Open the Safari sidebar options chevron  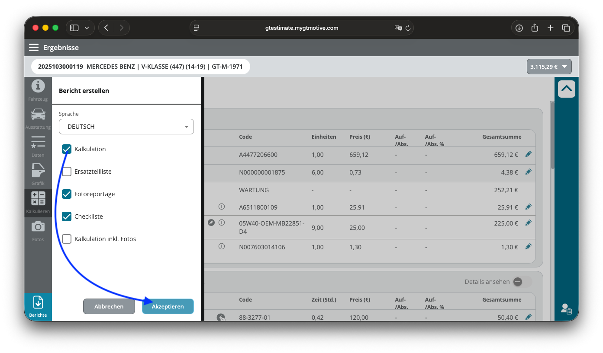point(87,28)
